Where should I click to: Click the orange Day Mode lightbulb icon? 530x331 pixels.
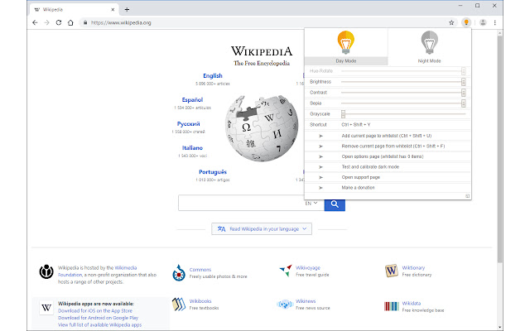coord(345,42)
